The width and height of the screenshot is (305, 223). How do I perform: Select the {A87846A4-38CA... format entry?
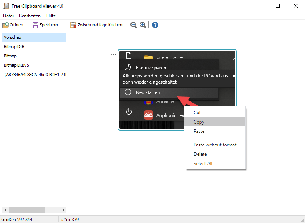pos(34,75)
